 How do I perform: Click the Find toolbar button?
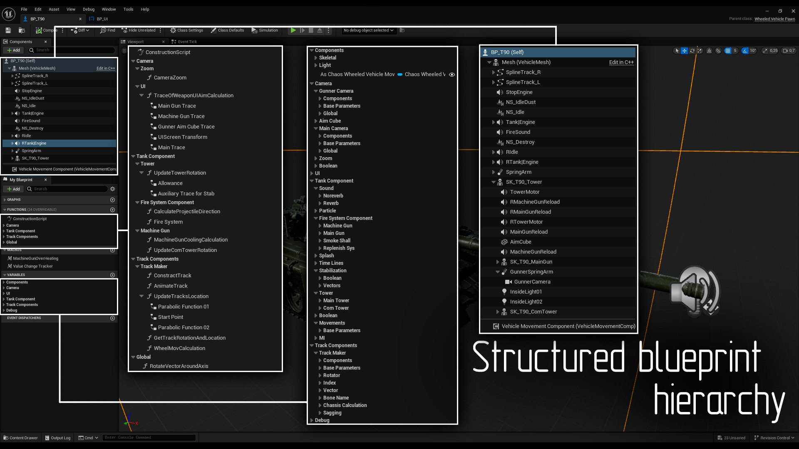pyautogui.click(x=107, y=30)
